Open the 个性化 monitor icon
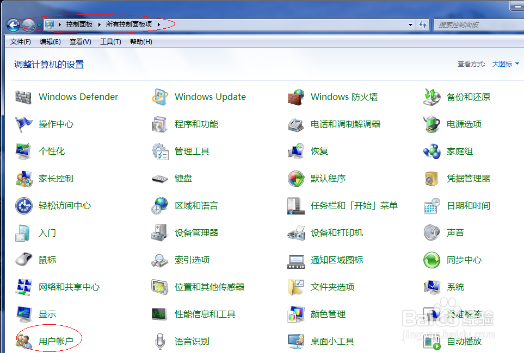This screenshot has width=524, height=353. 23,152
